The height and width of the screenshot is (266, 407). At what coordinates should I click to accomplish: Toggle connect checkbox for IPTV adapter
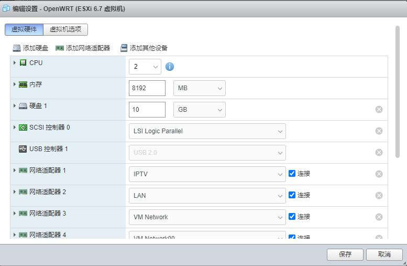coord(292,174)
